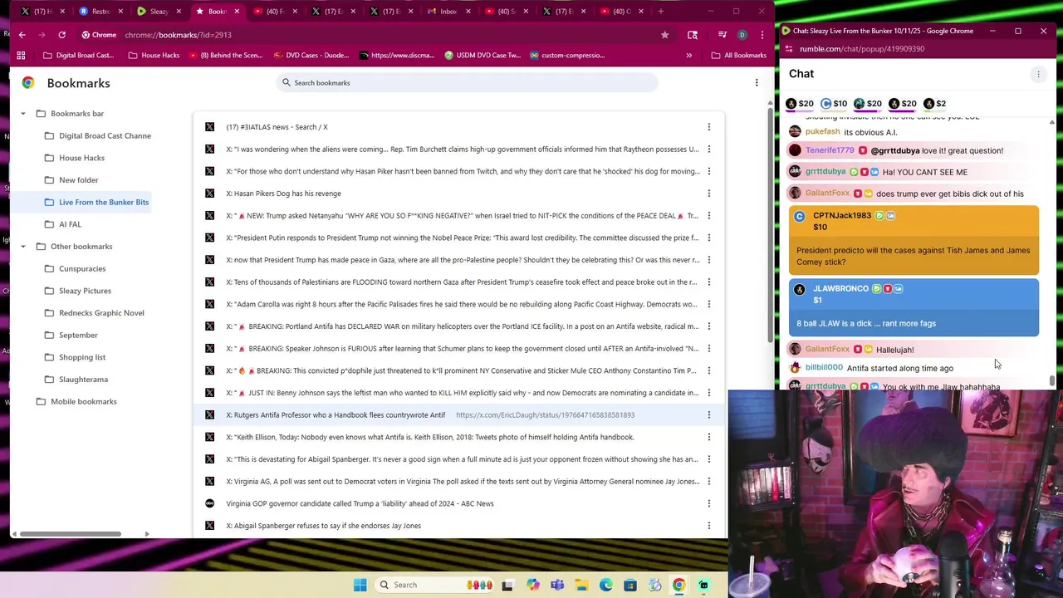Switch to Chrome in the taskbar
This screenshot has width=1063, height=598.
(x=679, y=585)
